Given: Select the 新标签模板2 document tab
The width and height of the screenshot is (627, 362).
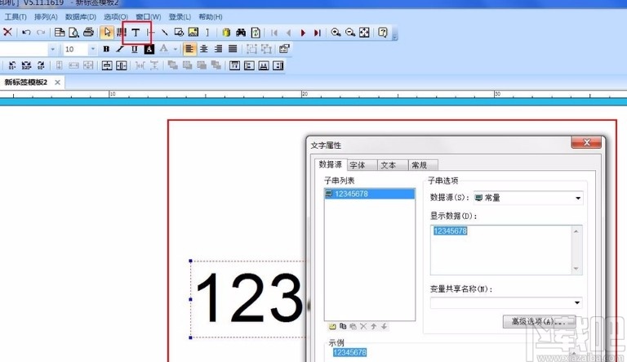Looking at the screenshot, I should point(26,82).
